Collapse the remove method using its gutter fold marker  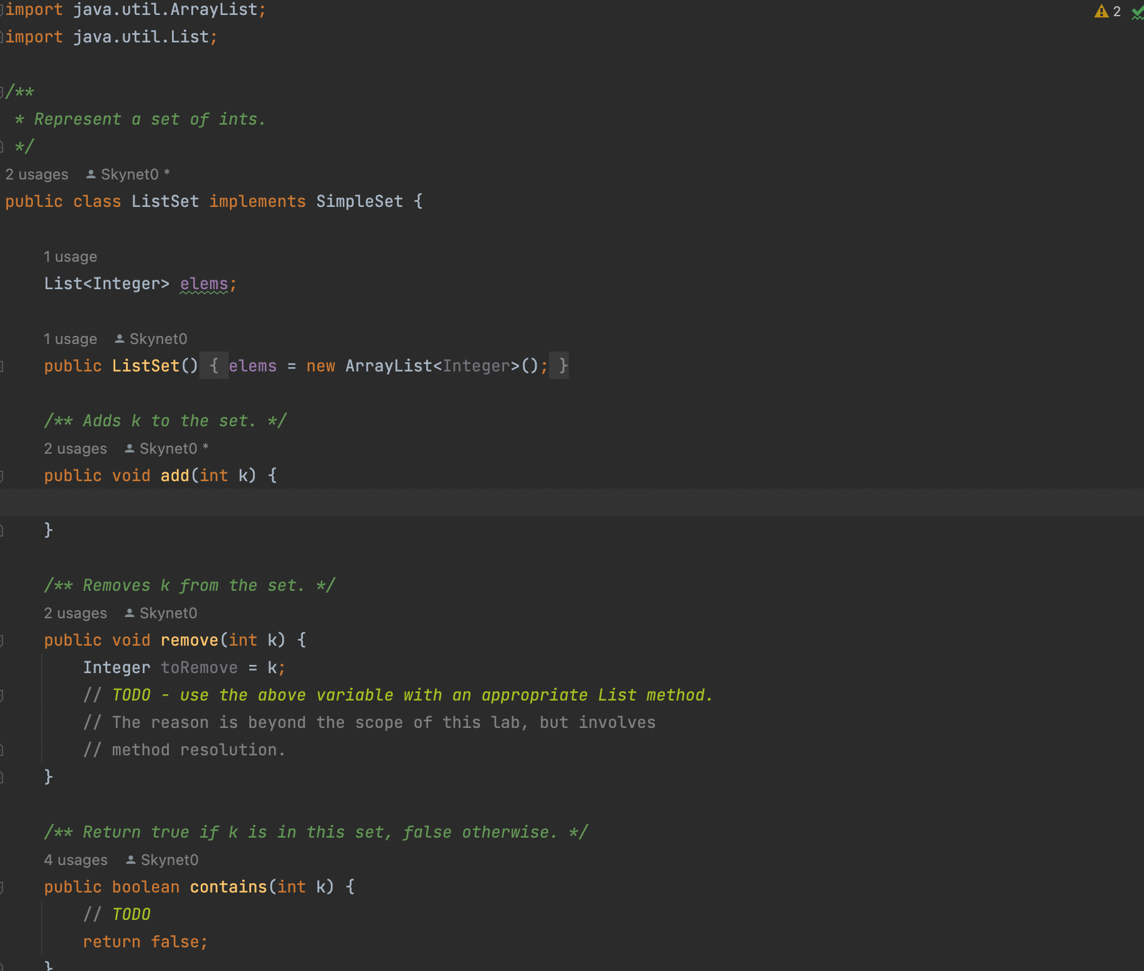(x=2, y=641)
